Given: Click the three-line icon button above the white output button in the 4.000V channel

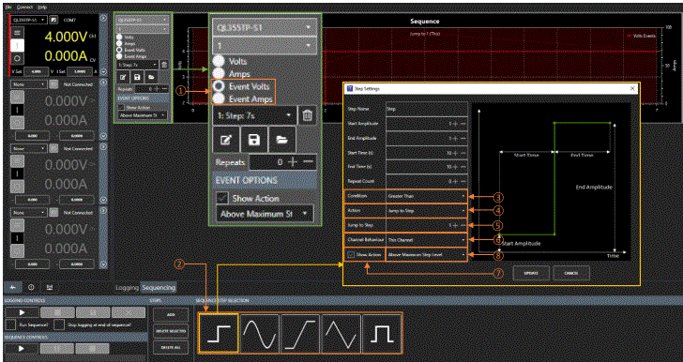Looking at the screenshot, I should click(x=18, y=32).
